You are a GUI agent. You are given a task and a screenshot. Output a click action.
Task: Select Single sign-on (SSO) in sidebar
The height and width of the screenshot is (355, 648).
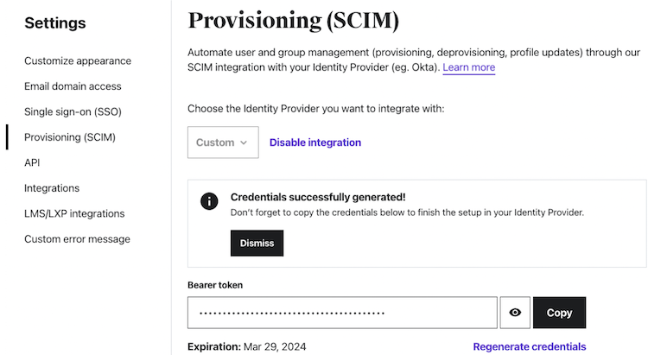[73, 112]
